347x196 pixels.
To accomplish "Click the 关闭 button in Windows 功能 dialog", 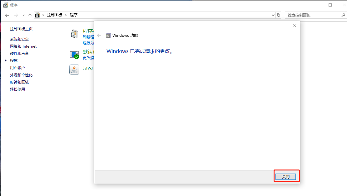I will point(285,177).
